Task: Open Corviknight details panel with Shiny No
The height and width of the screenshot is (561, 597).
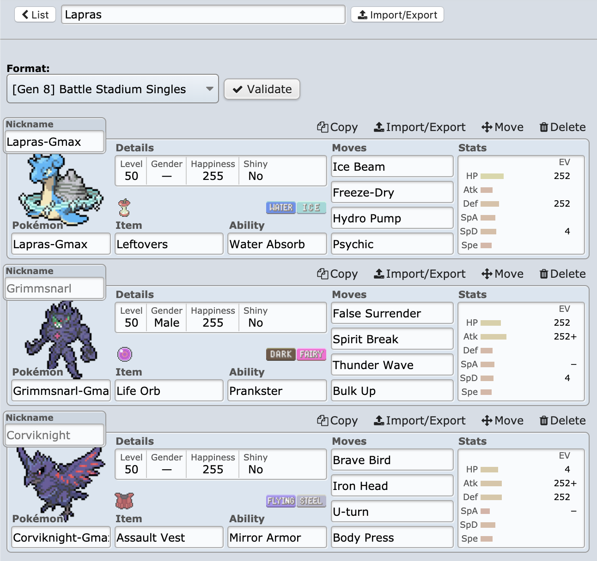Action: (x=221, y=464)
